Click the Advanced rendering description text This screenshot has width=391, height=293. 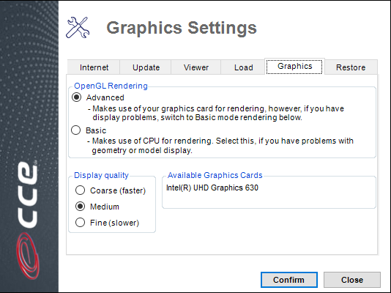[216, 113]
